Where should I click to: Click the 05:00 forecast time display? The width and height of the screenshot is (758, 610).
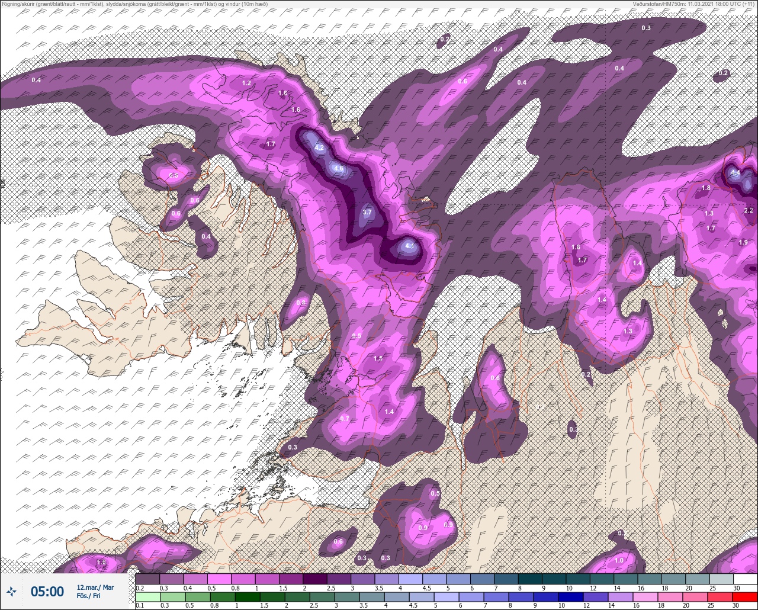[x=47, y=592]
